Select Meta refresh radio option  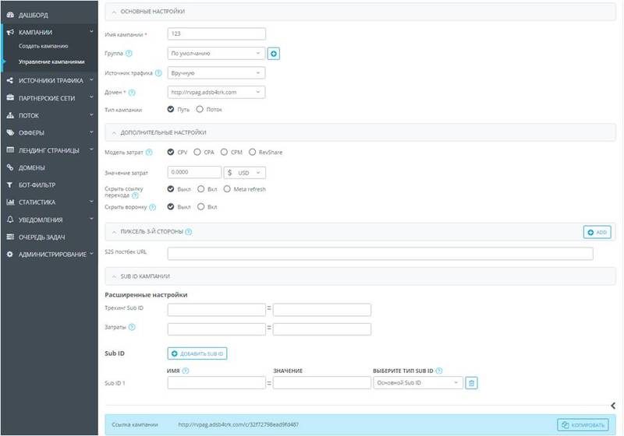click(227, 188)
